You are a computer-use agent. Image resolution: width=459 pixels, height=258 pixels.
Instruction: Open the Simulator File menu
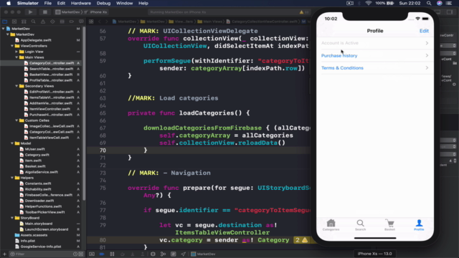[x=48, y=3]
